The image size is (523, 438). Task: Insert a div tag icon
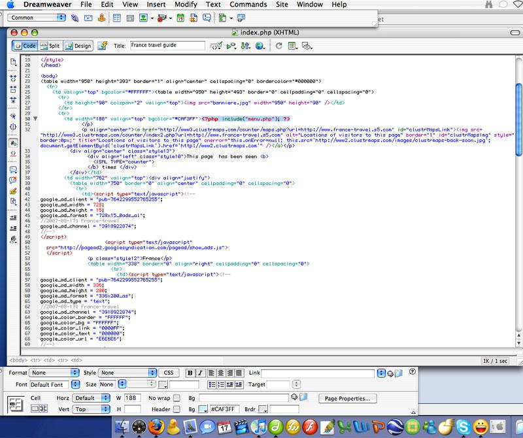[x=130, y=18]
